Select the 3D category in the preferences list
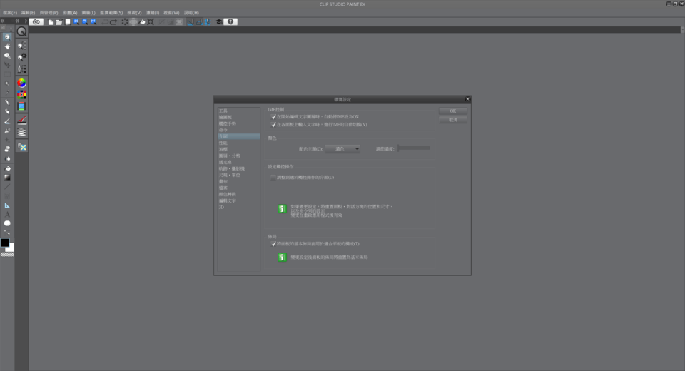Viewport: 685px width, 371px height. tap(238, 207)
